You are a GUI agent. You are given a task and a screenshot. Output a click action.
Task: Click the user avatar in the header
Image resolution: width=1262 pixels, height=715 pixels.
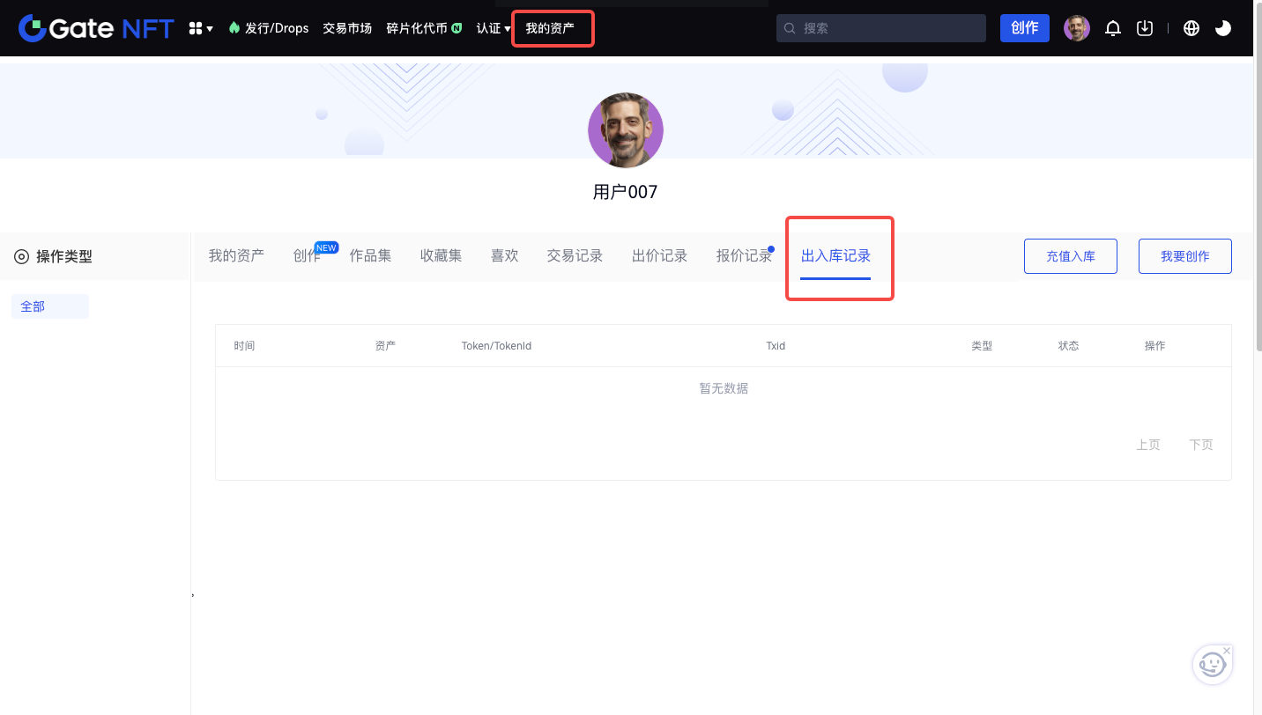[x=1077, y=28]
